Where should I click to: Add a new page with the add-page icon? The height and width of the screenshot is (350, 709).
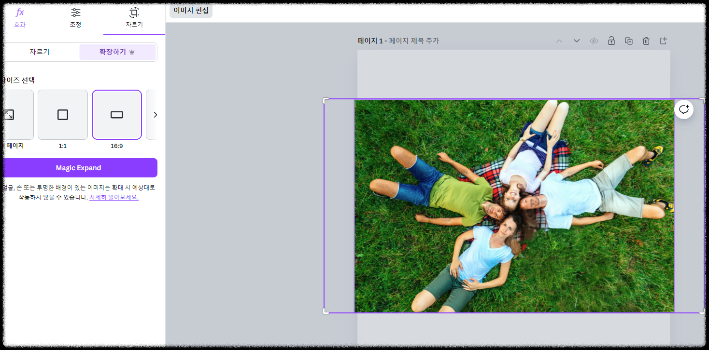coord(663,41)
